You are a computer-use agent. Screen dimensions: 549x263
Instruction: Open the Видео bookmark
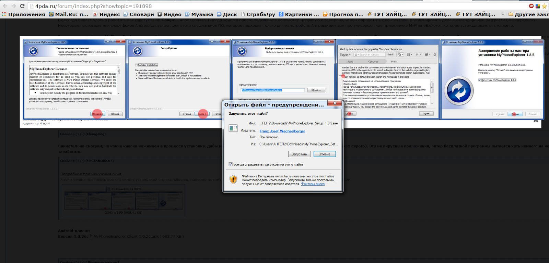pos(170,14)
